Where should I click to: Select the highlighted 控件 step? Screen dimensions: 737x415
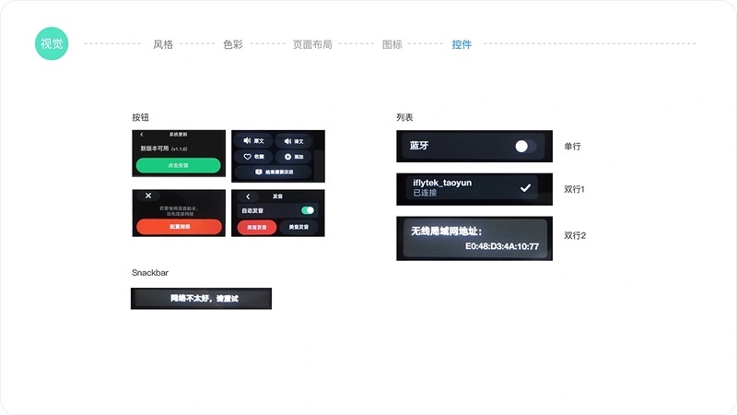tap(462, 44)
